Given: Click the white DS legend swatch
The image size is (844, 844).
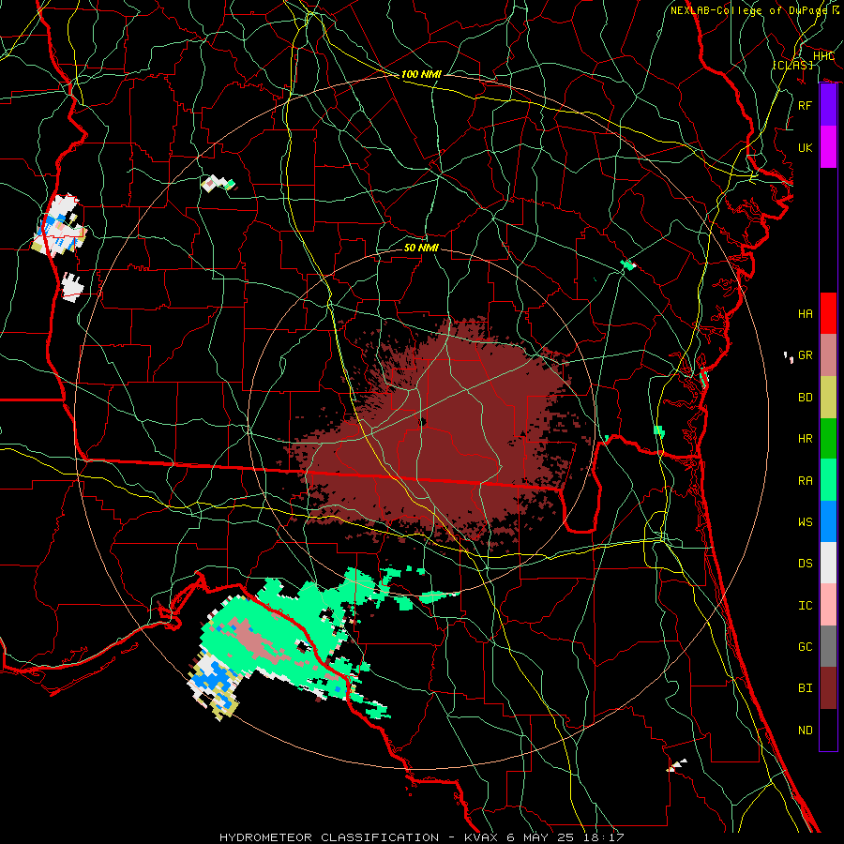Looking at the screenshot, I should (828, 563).
